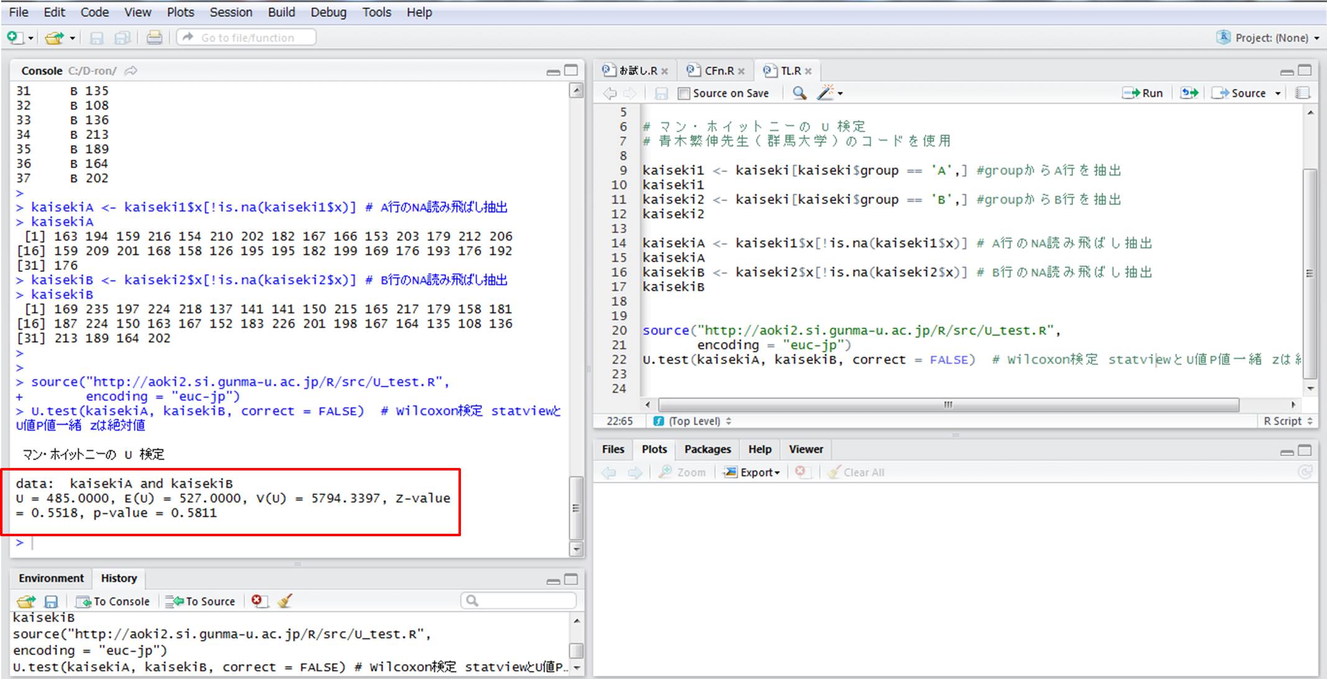Click the editor Save document icon
The height and width of the screenshot is (679, 1327).
tap(661, 93)
